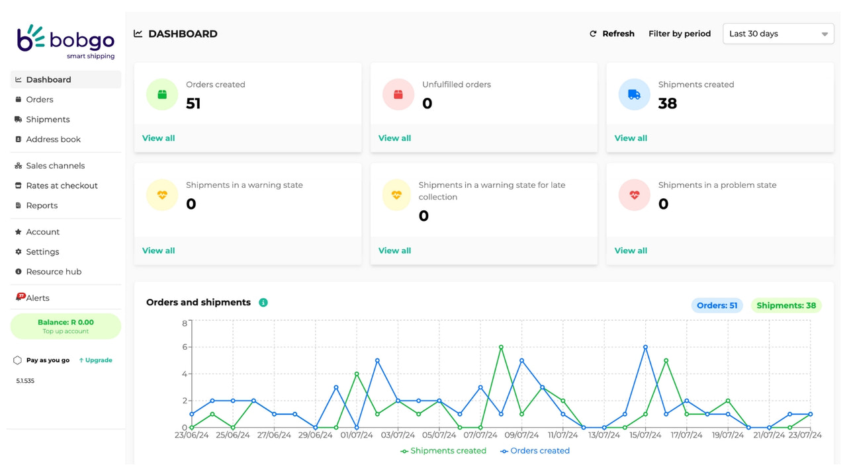
Task: Click the green Balance top up pill
Action: pos(66,326)
